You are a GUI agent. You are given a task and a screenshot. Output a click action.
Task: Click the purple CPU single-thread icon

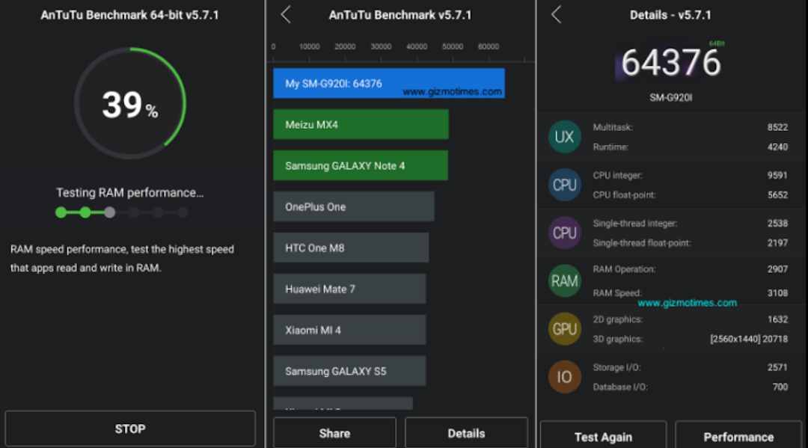point(564,233)
